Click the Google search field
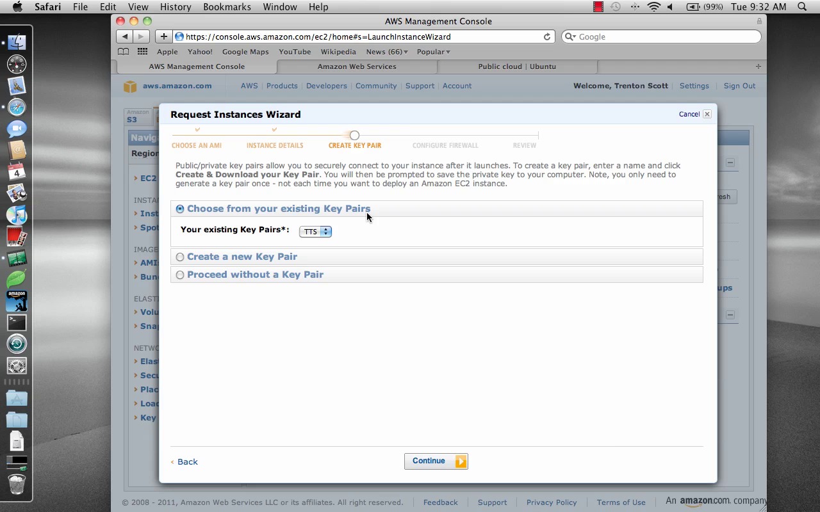 661,36
